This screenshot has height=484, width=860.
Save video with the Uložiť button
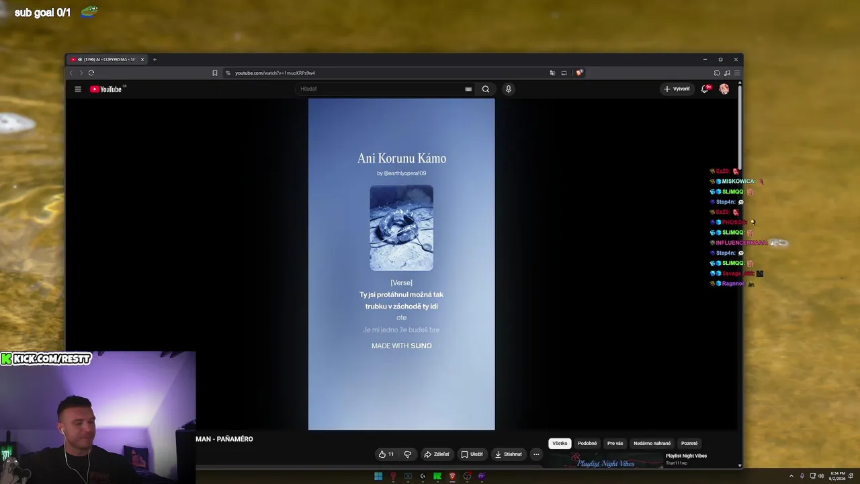472,454
